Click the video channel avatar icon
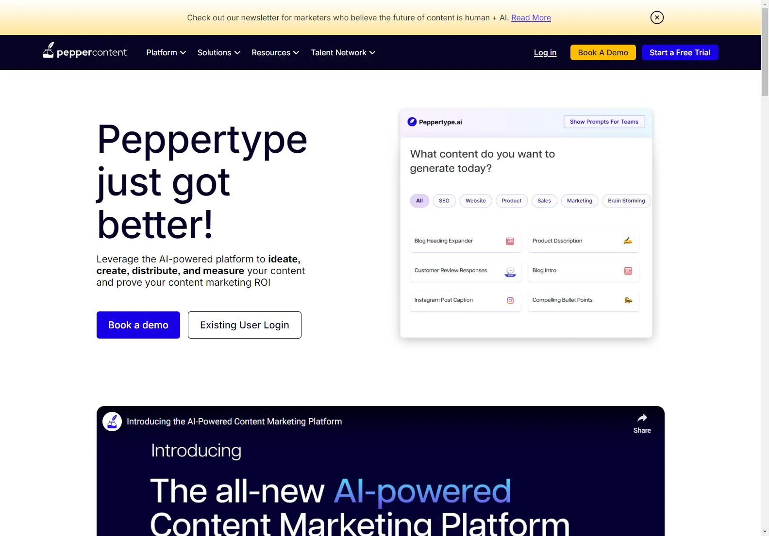This screenshot has width=769, height=536. pos(112,422)
